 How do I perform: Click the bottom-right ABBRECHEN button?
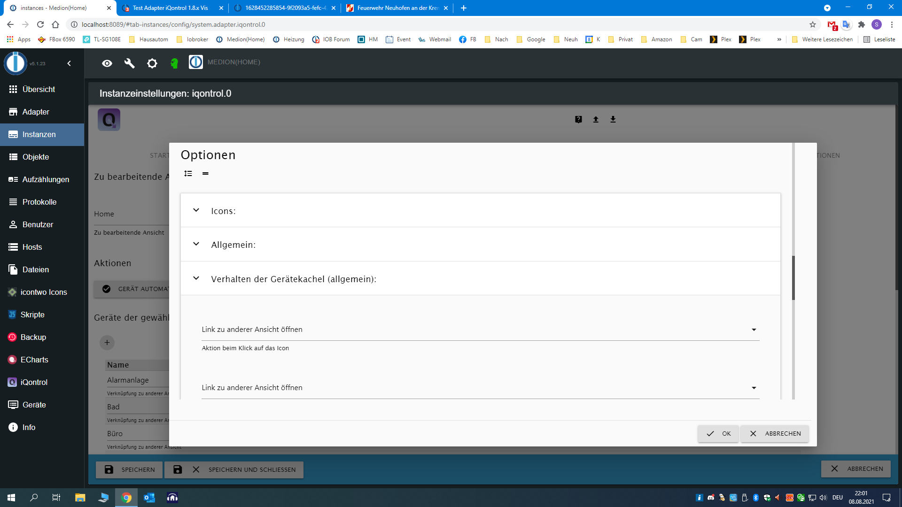[856, 469]
